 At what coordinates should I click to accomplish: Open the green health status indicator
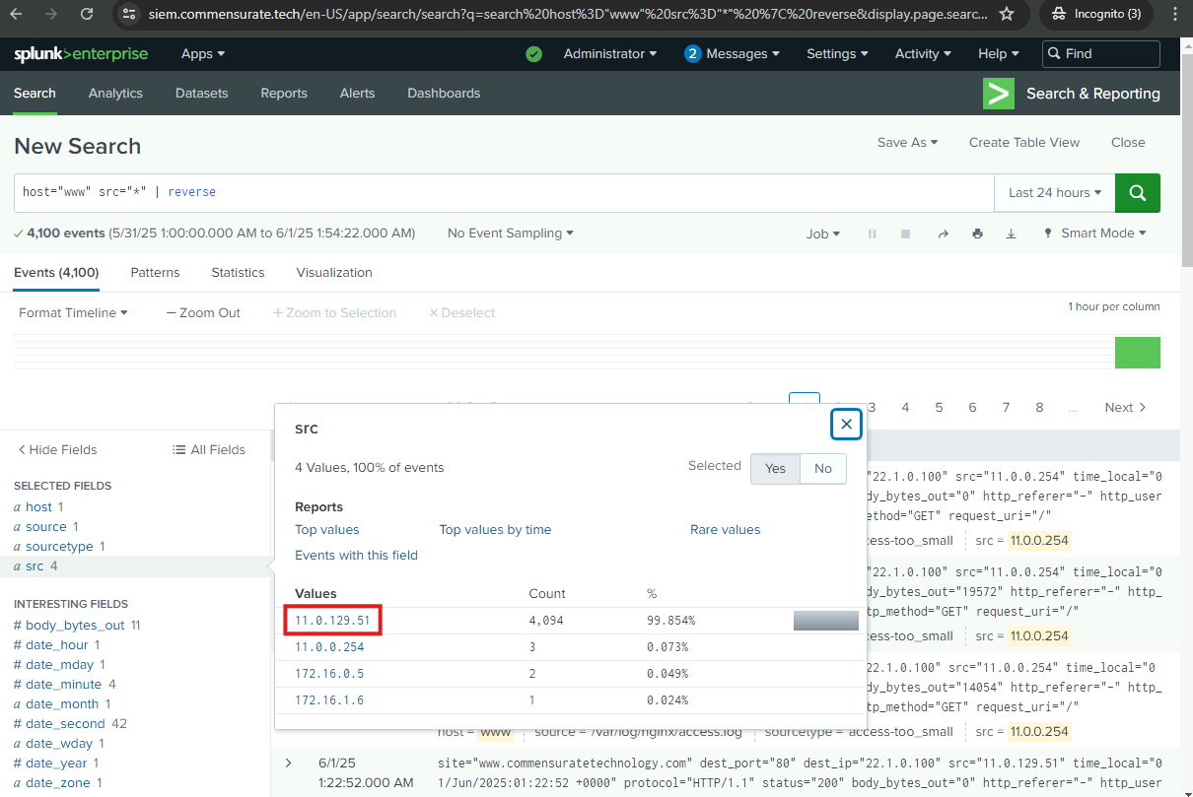(x=533, y=54)
